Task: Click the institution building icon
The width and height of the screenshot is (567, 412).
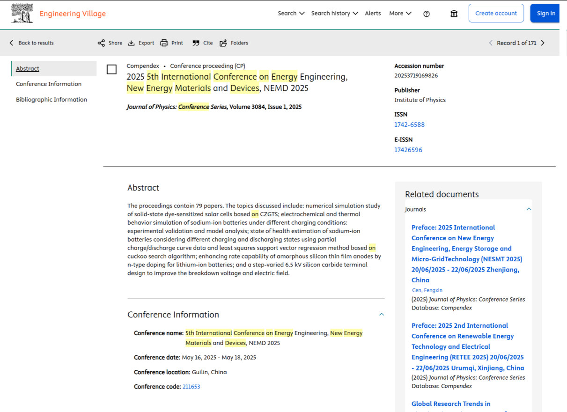Action: click(x=454, y=14)
